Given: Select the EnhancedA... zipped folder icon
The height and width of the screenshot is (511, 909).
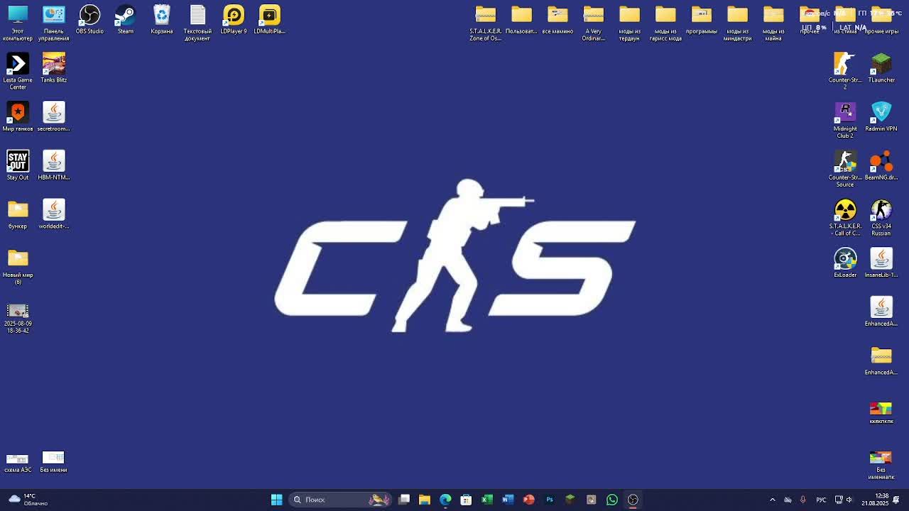Looking at the screenshot, I should 881,360.
